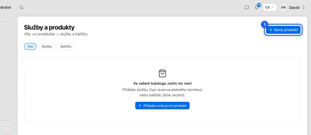Screen dimensions: 311x135
Task: Click Přidejte svůj první produkt button
Action: pyautogui.click(x=163, y=105)
